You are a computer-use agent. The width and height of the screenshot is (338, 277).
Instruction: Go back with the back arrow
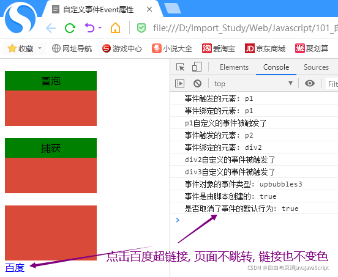[x=51, y=28]
